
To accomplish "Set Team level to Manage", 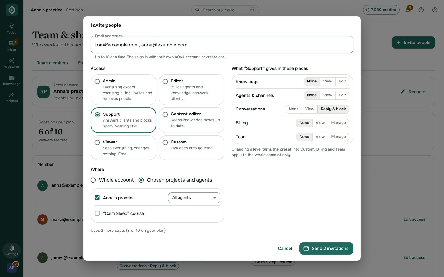I will coord(339,137).
